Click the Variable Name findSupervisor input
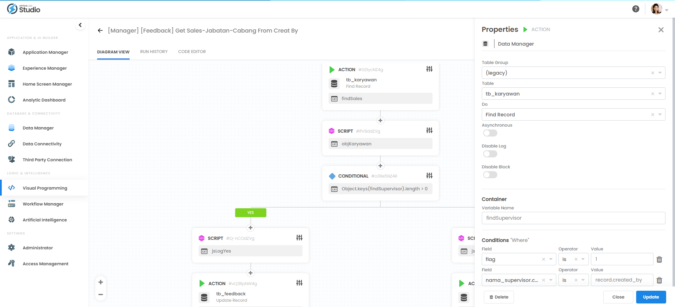675x307 pixels. (573, 218)
